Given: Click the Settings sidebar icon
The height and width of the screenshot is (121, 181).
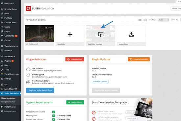Looking at the screenshot, I should [2, 79].
